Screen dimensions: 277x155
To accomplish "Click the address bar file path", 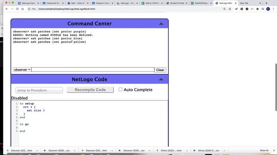I will click(67, 9).
